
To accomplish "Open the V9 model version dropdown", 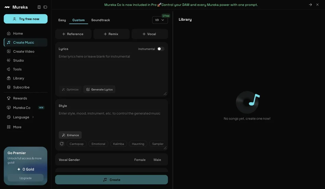I will 160,20.
